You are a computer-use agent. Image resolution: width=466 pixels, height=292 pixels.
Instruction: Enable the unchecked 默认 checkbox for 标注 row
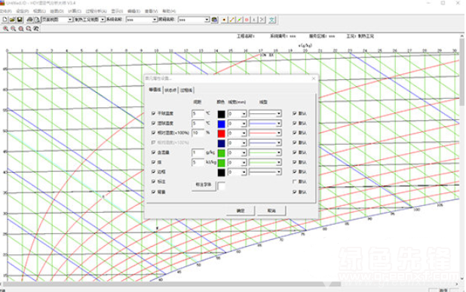pos(295,181)
